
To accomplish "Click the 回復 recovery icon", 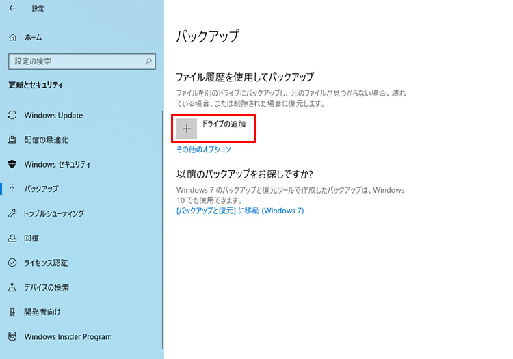I will coord(12,238).
